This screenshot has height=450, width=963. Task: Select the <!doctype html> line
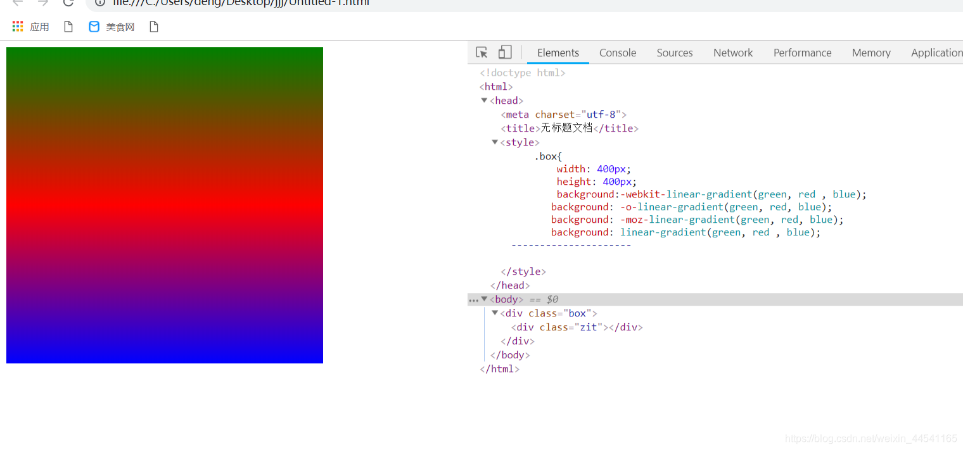pyautogui.click(x=523, y=73)
